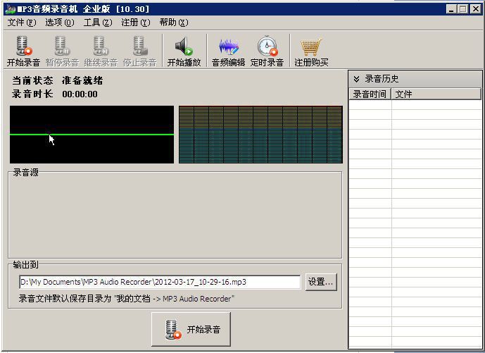Open 定时录音 scheduled recording clock icon
The width and height of the screenshot is (485, 353).
point(267,46)
